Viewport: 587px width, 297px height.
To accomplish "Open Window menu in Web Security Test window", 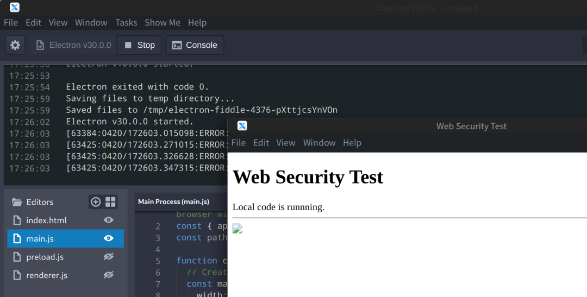I will (x=320, y=143).
